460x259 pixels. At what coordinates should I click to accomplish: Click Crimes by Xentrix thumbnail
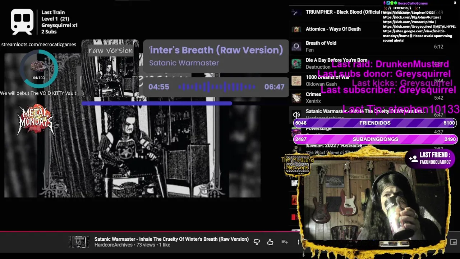coord(296,97)
